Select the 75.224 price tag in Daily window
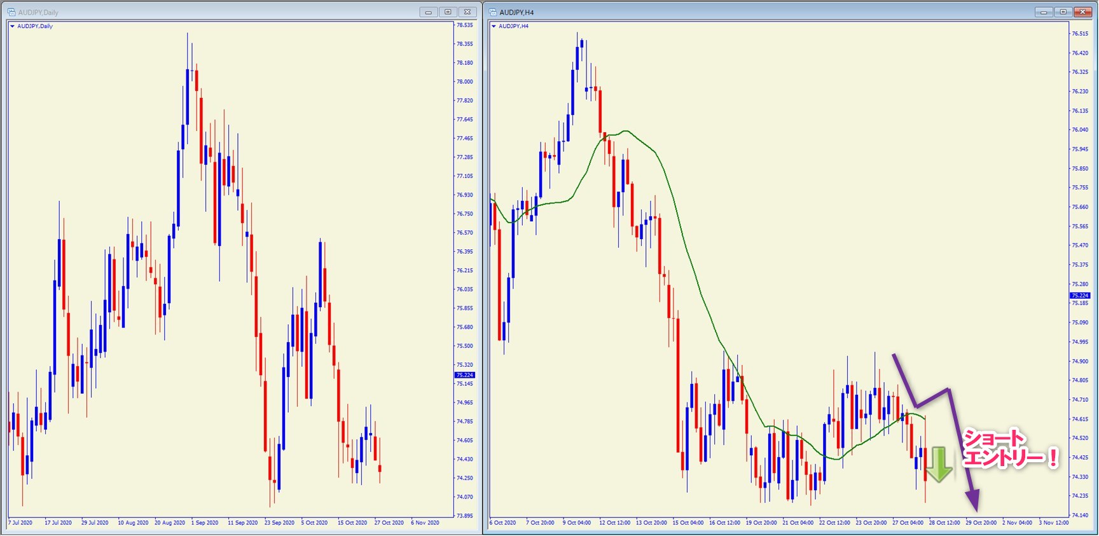Viewport: 1099px width, 536px height. pos(465,375)
